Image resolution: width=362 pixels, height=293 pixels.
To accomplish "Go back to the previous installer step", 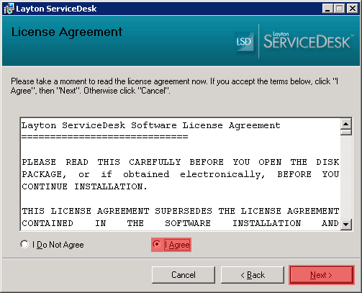I will pos(253,275).
